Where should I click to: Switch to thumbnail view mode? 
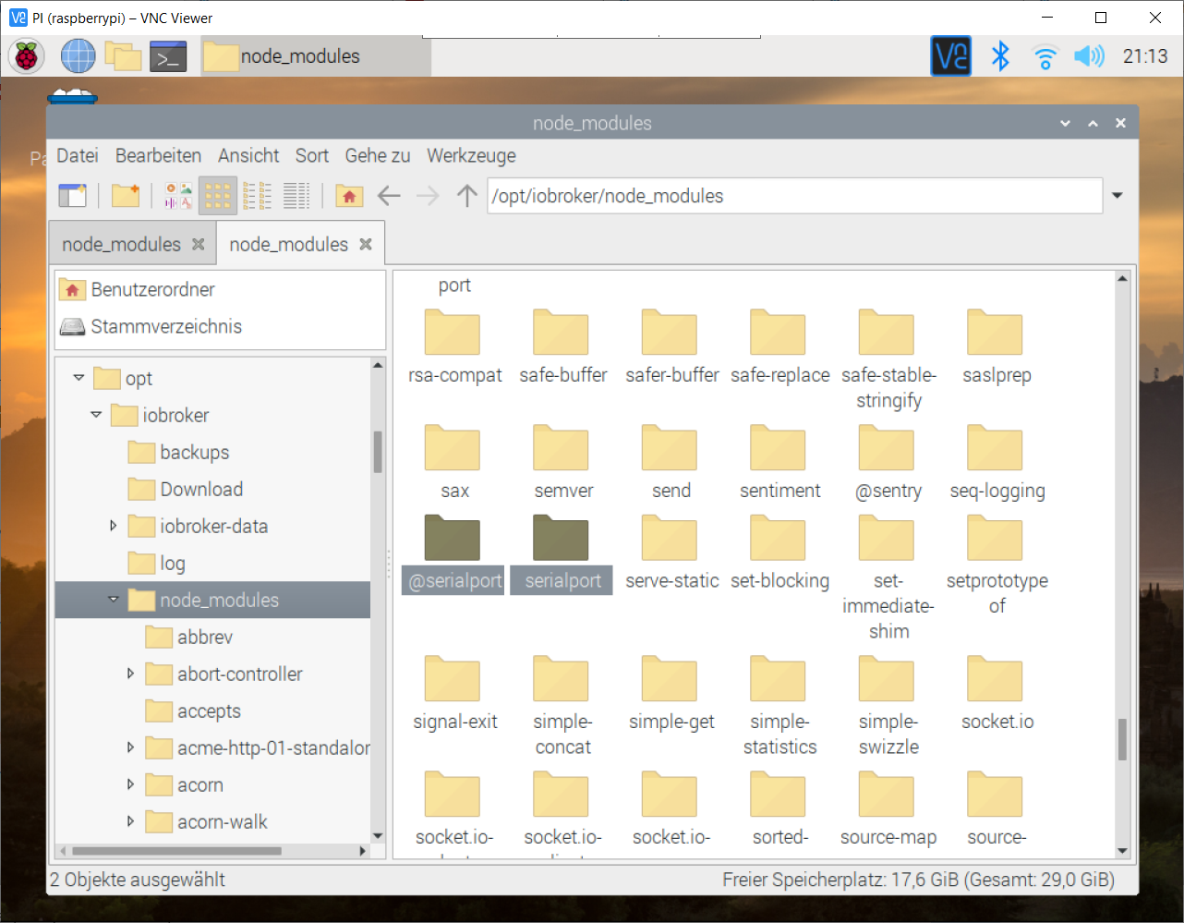(178, 195)
